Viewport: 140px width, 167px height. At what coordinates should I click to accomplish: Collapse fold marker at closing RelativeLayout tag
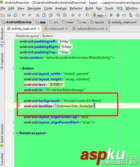tap(14, 133)
